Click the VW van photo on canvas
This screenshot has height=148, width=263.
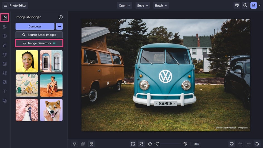click(166, 75)
